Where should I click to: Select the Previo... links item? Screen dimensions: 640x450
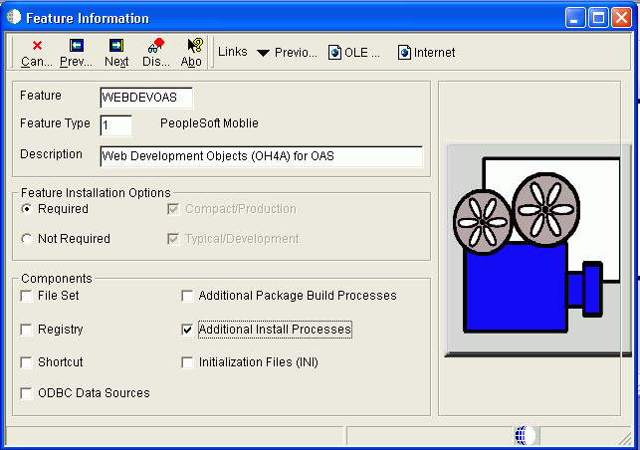point(296,53)
